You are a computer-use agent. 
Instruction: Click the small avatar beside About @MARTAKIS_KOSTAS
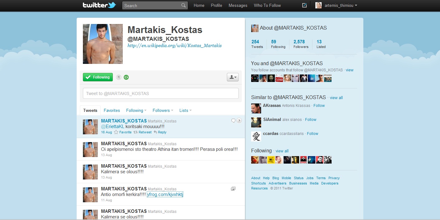[x=255, y=28]
